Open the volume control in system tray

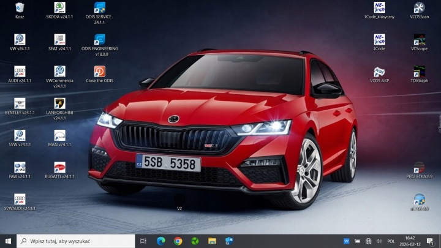click(379, 241)
